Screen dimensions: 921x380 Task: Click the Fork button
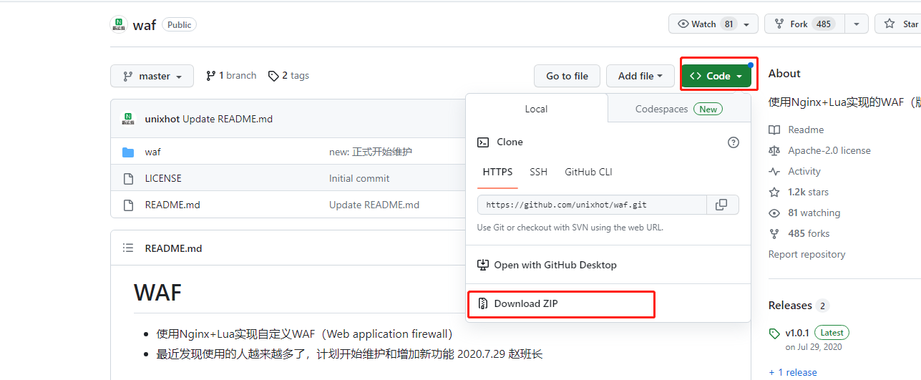coord(804,24)
